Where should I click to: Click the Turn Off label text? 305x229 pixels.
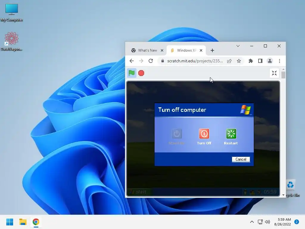[x=204, y=143]
